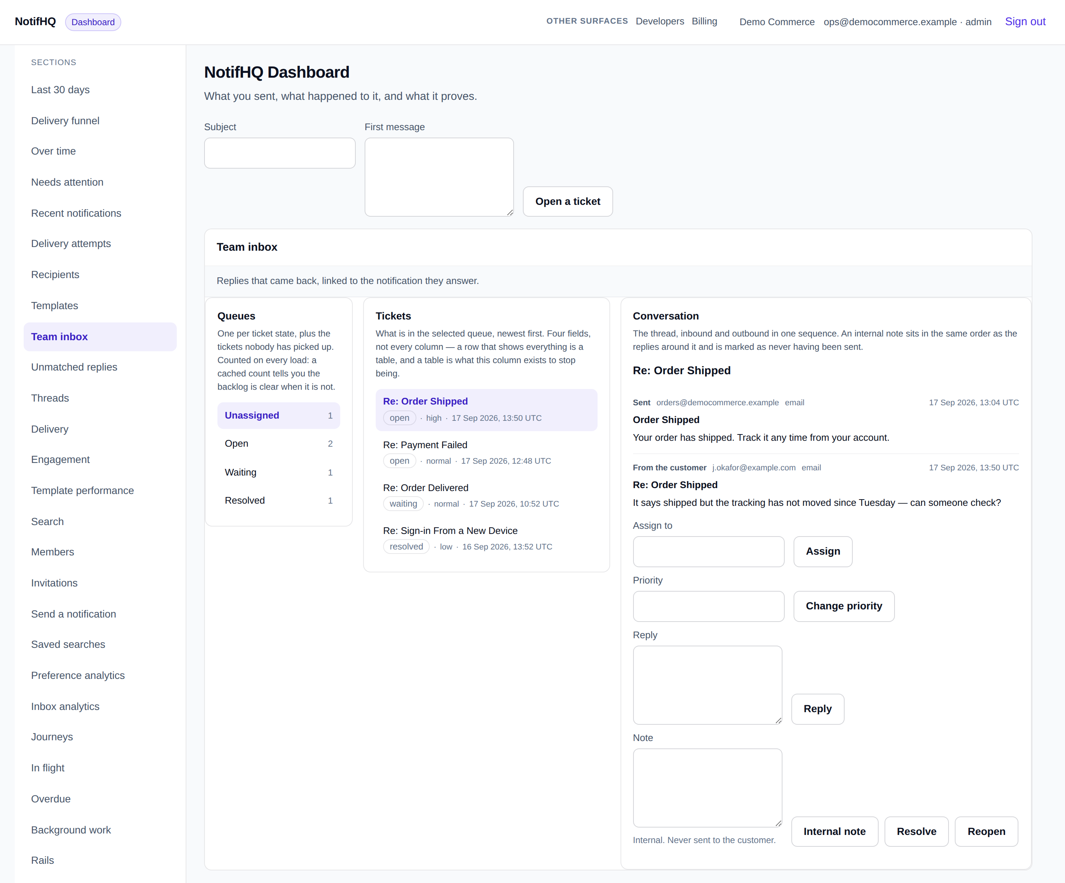
Task: Click the Assign to input field
Action: point(709,552)
